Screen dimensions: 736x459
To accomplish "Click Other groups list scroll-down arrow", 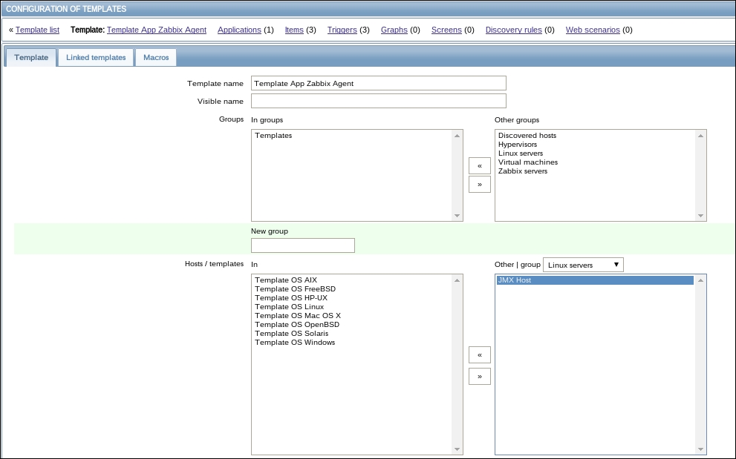I will [x=700, y=216].
